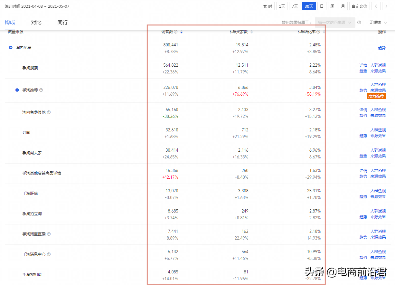Open 详情 link for 淘内免费其他
This screenshot has height=285, width=395.
tap(363, 110)
